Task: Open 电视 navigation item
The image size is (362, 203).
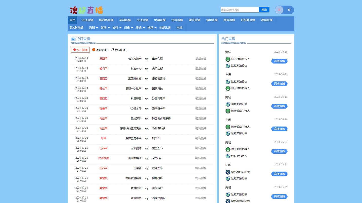Action: click(x=179, y=28)
